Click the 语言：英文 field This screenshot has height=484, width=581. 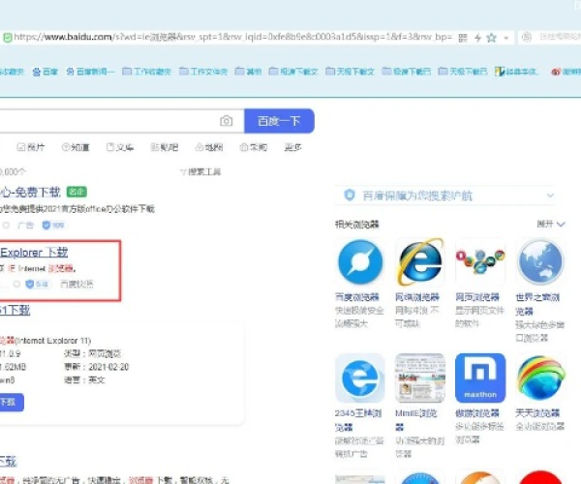click(x=84, y=380)
